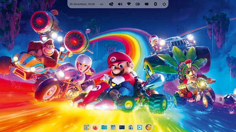Launch the terminal from the dock
236x132 pixels.
(x=122, y=127)
